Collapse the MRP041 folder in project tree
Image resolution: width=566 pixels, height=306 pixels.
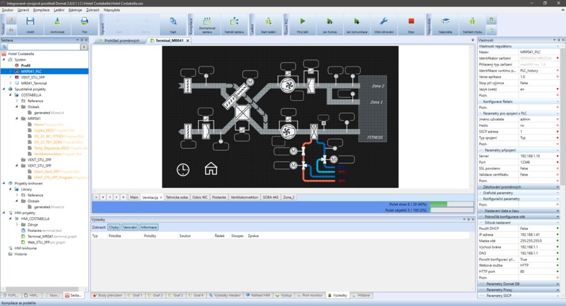point(15,118)
